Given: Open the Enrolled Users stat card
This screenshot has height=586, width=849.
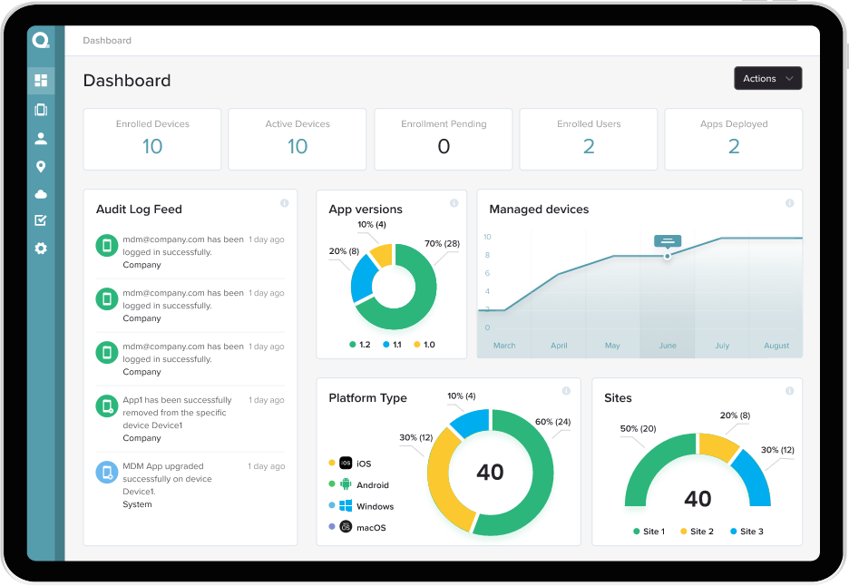Looking at the screenshot, I should [x=588, y=139].
